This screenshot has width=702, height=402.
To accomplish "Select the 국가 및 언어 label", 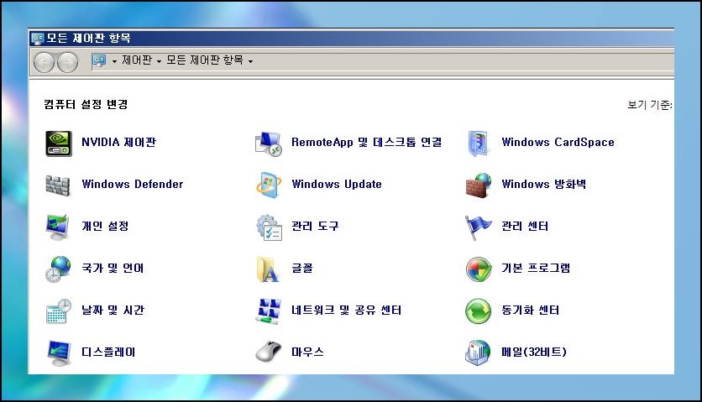I will (113, 269).
